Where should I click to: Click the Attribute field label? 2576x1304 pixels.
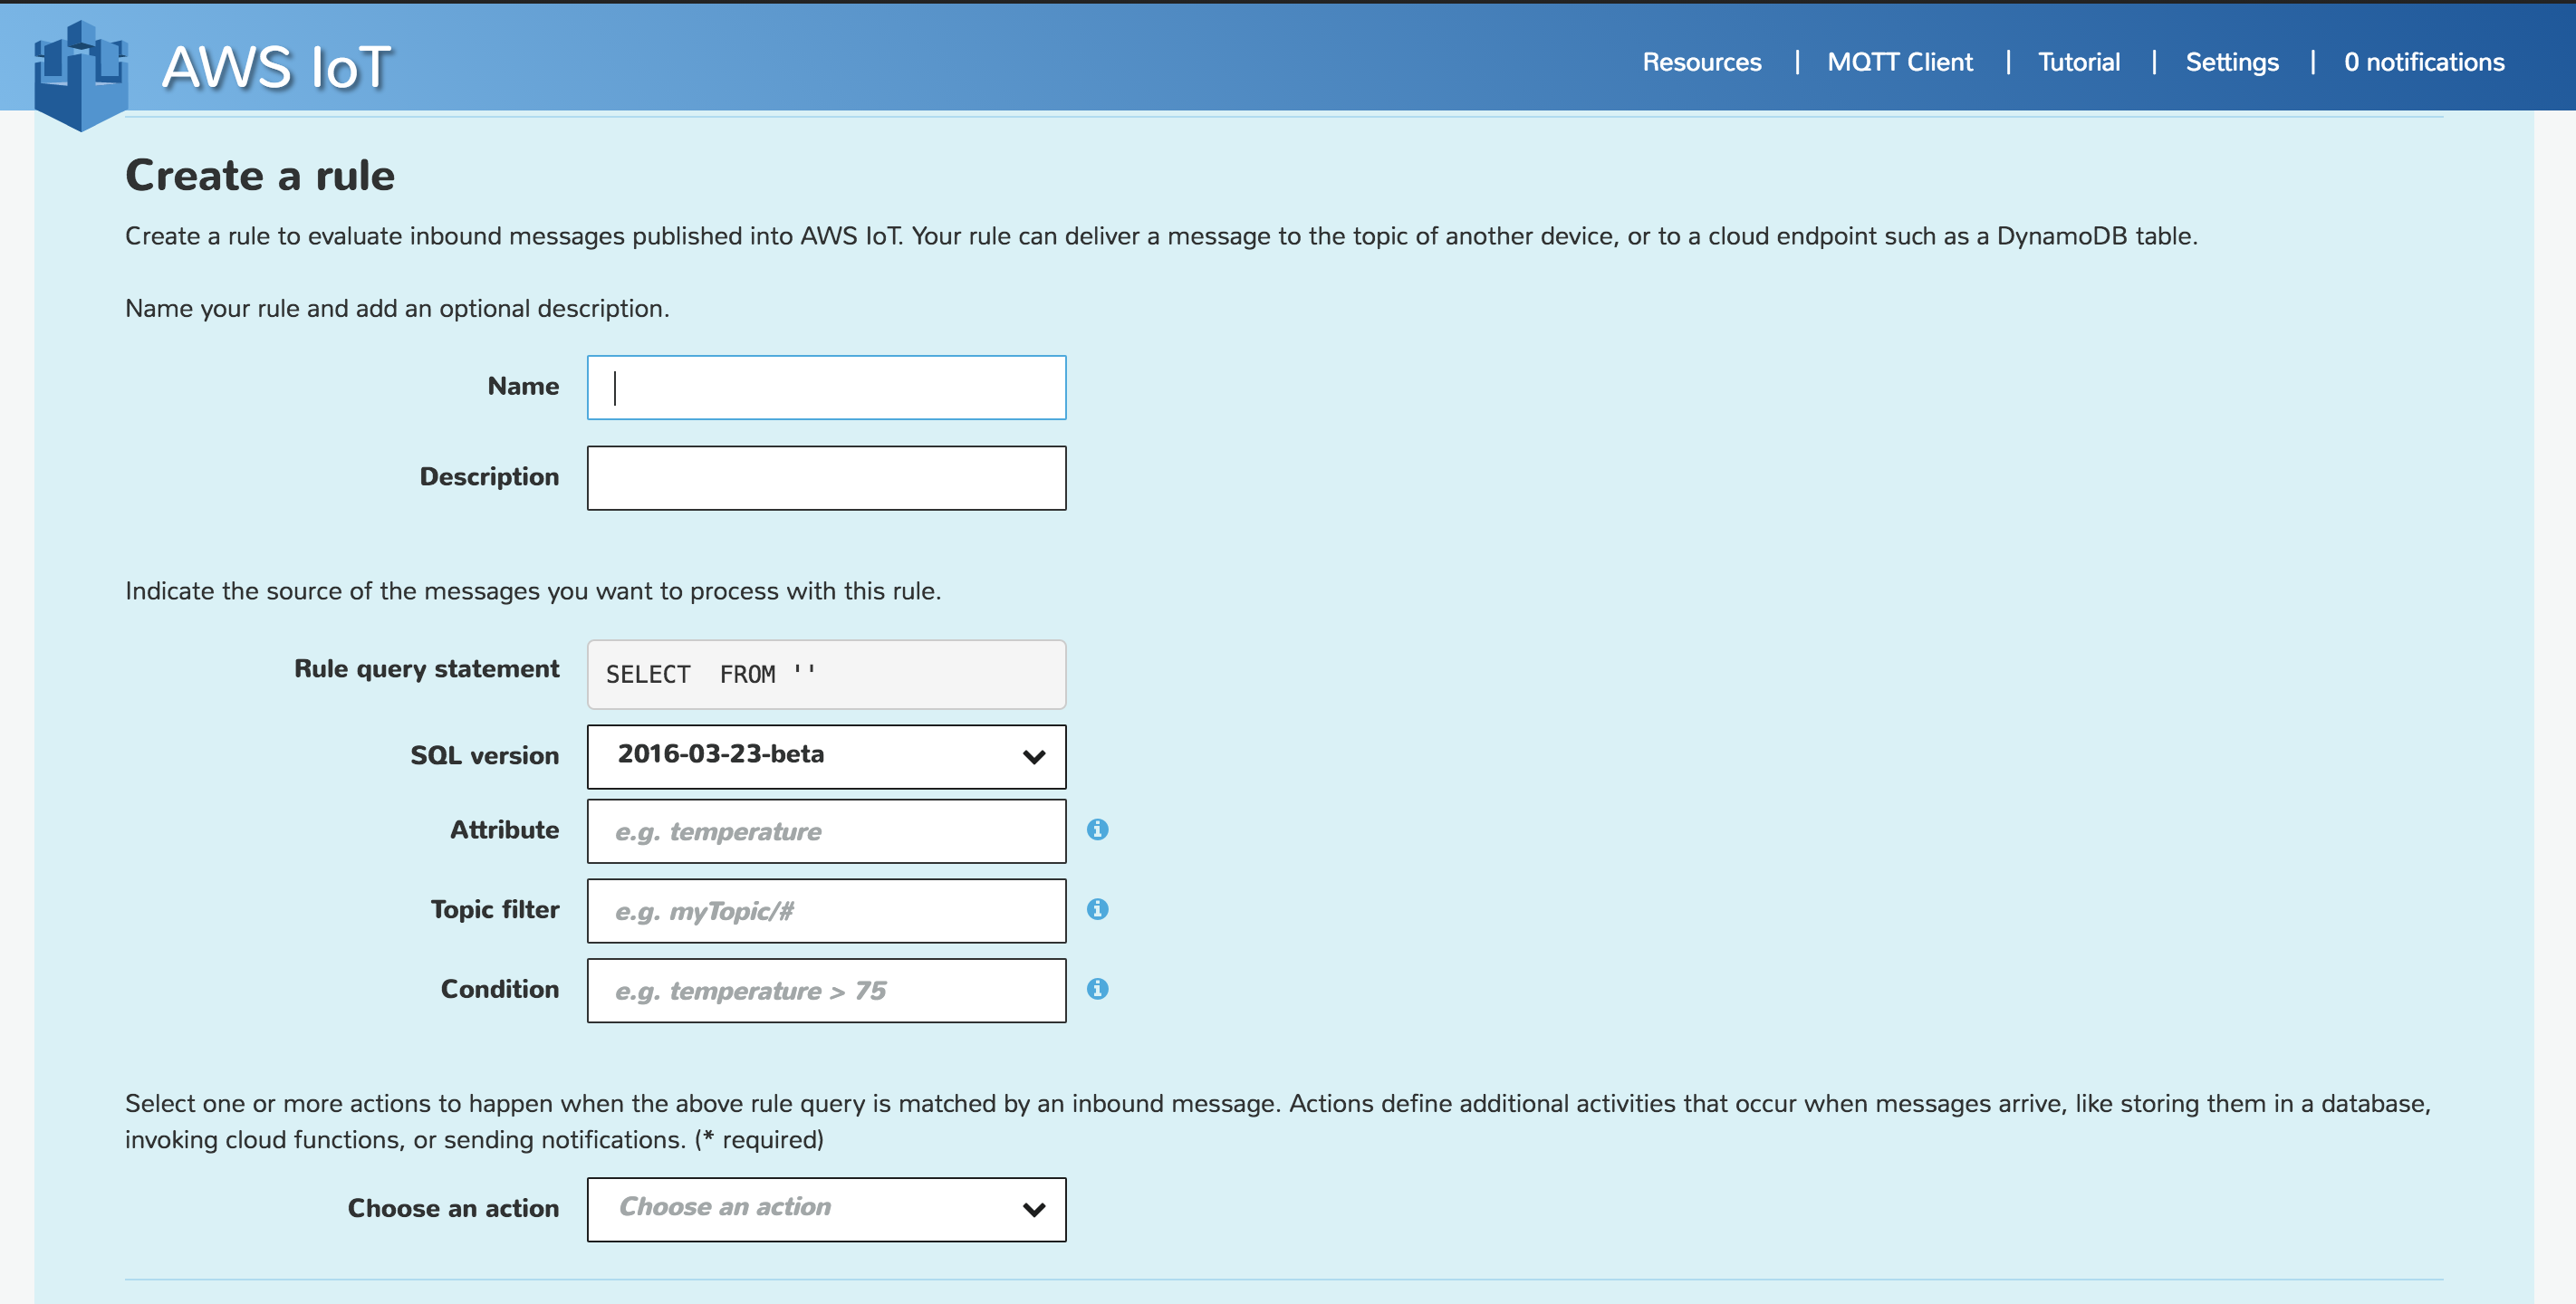(x=504, y=830)
